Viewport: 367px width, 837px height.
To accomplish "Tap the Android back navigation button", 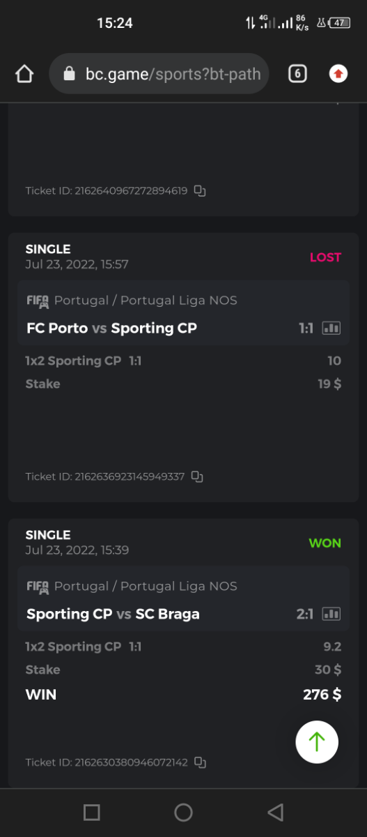I will tap(276, 812).
